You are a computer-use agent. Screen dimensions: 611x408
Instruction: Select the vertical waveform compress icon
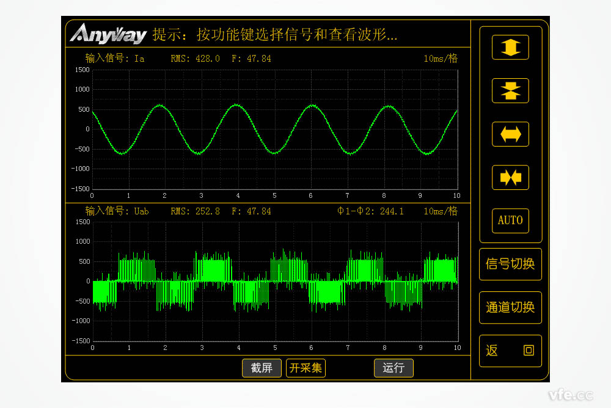pyautogui.click(x=510, y=90)
